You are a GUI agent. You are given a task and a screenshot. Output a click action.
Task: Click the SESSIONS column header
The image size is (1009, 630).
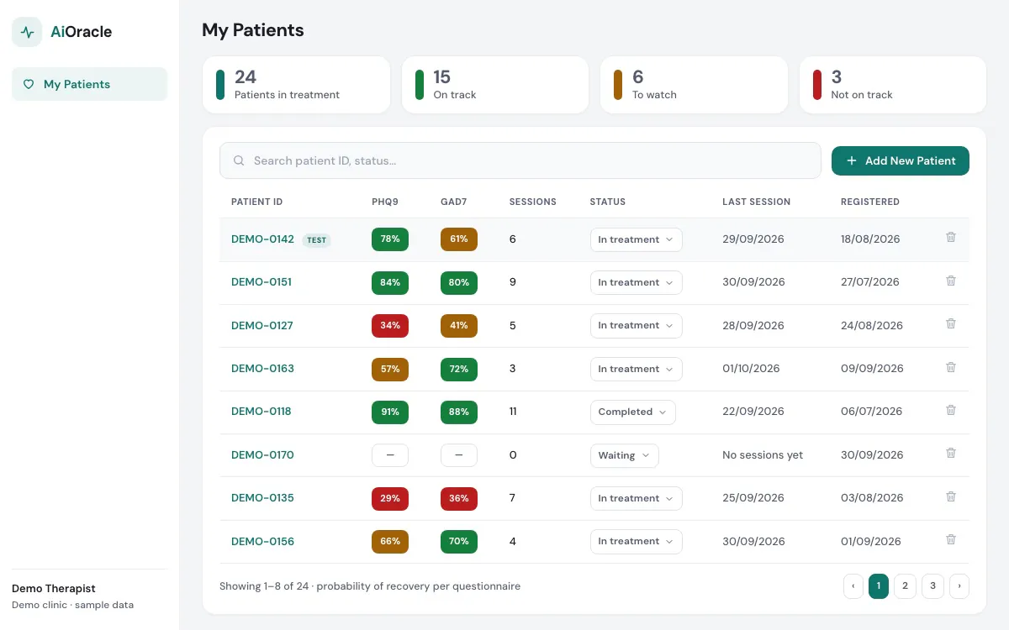pos(533,202)
